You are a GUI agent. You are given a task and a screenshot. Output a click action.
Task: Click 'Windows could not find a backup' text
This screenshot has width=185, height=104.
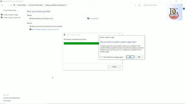point(46,26)
